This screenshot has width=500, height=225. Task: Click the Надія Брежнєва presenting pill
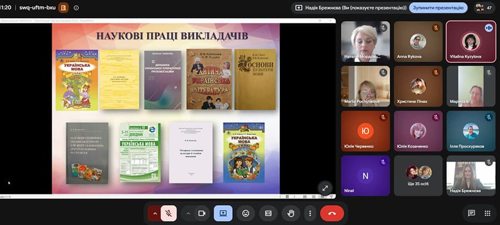(350, 8)
